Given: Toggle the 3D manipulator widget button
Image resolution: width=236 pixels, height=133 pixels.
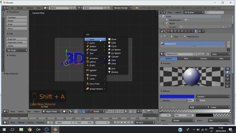Looking at the screenshot, I should click(x=80, y=112).
